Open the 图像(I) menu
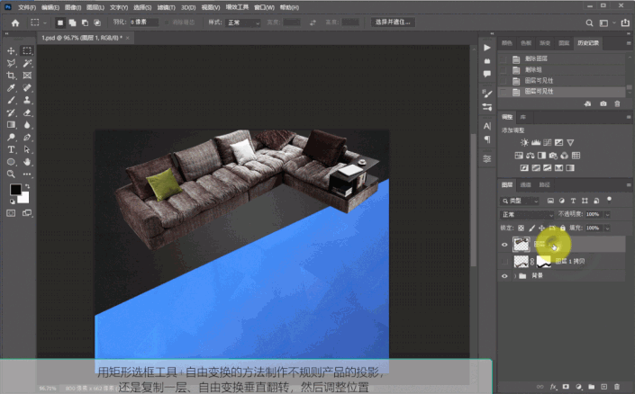Screen dimensions: 635x394 click(73, 7)
